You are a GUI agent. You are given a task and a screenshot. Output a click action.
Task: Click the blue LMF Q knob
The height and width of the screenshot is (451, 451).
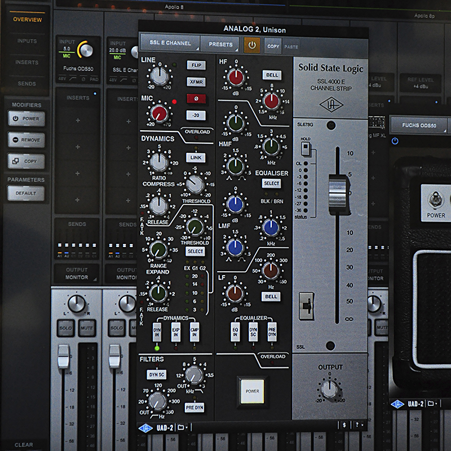pos(235,247)
